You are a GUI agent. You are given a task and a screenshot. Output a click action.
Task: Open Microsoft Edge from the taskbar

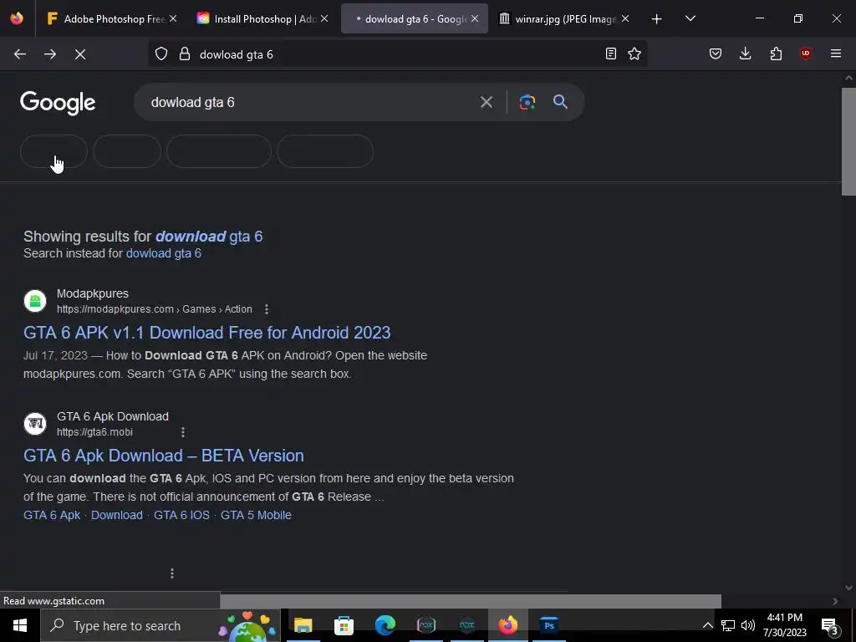point(385,625)
